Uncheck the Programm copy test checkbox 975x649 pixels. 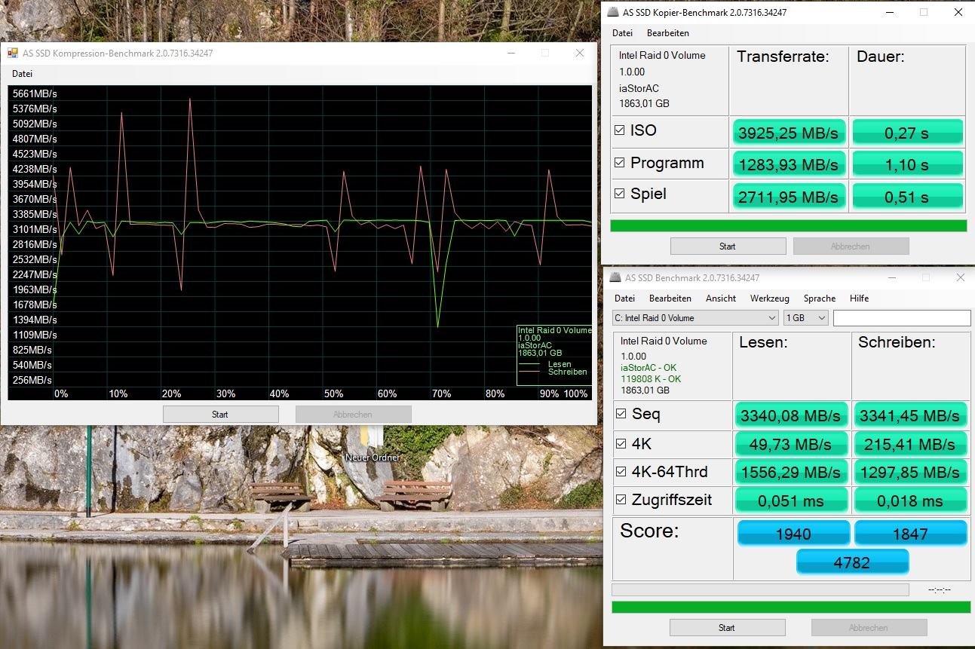coord(620,163)
